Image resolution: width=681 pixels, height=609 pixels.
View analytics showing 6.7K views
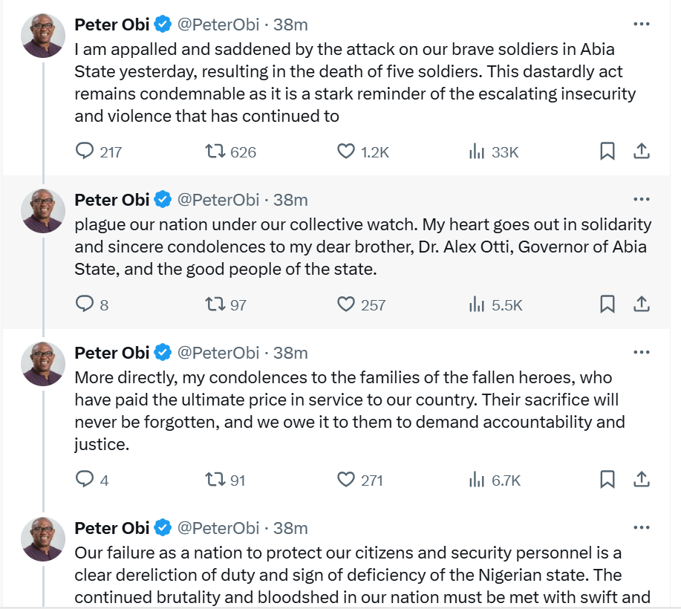[477, 480]
